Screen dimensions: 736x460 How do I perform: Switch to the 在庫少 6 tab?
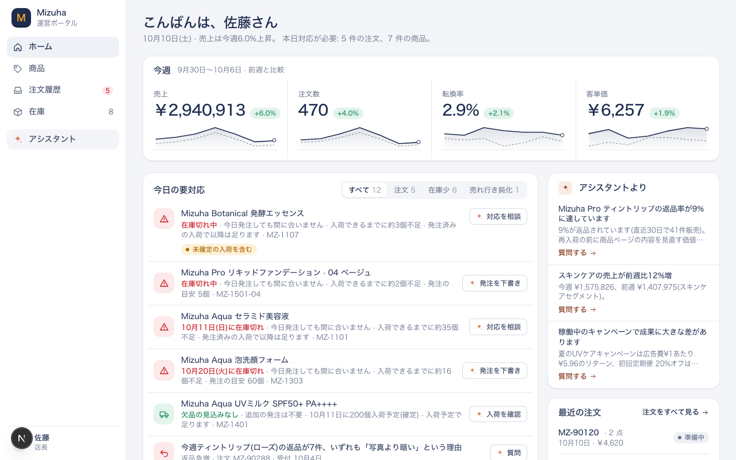pos(442,190)
